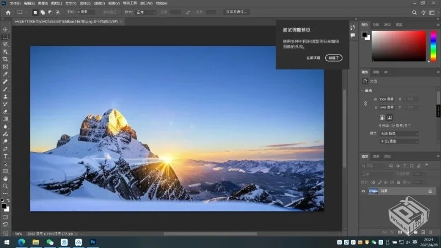Select the Zoom tool in toolbar
Screen dimensions: 441x248
click(x=6, y=186)
